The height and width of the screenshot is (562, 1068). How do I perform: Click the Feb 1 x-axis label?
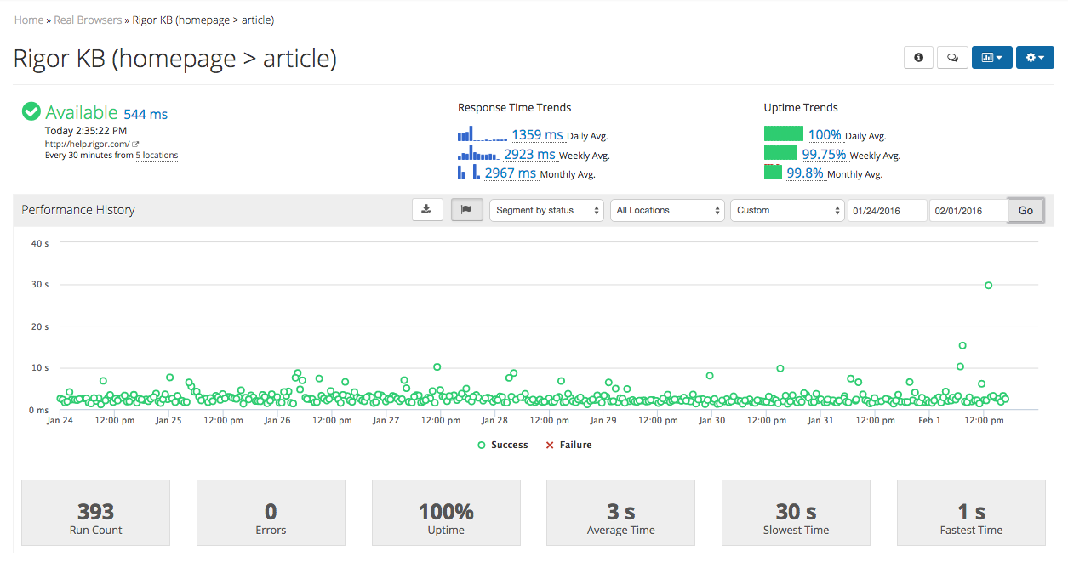929,420
